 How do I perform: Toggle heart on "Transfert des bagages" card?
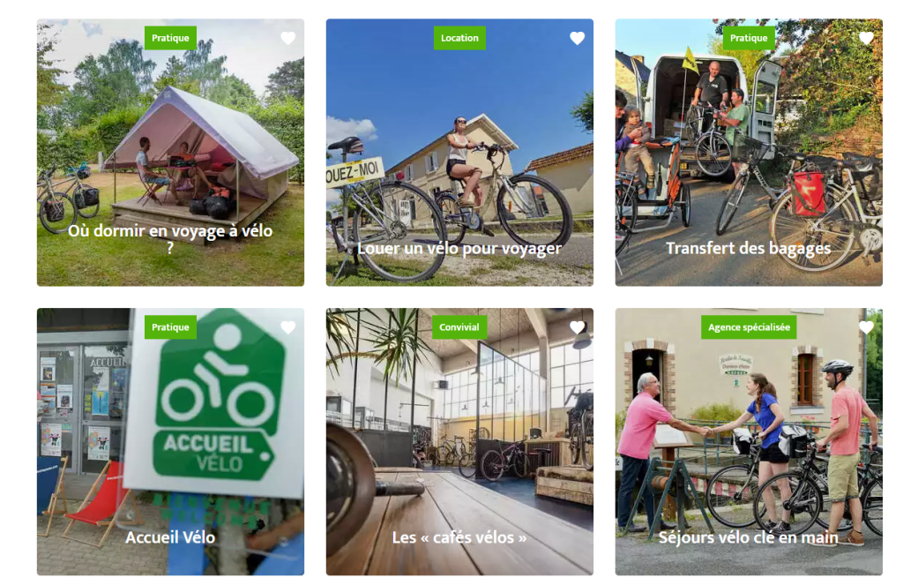[x=866, y=38]
